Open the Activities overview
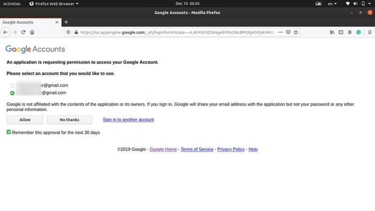375x211 pixels. tap(12, 4)
